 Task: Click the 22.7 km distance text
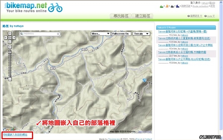pos(173,56)
